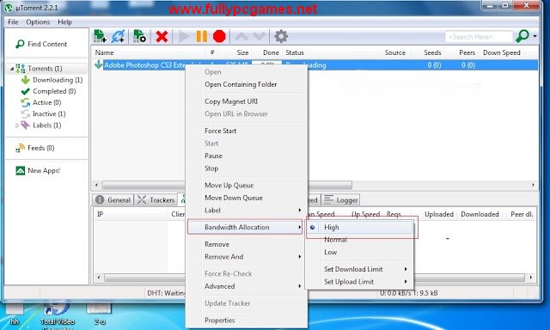550x330 pixels.
Task: Click peers pane horizontal scrollbar left arrow
Action: (x=99, y=278)
